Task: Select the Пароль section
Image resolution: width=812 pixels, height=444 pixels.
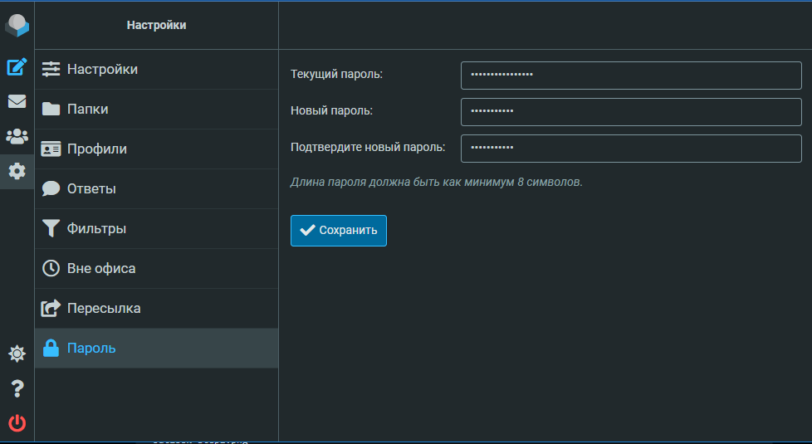Action: tap(156, 349)
